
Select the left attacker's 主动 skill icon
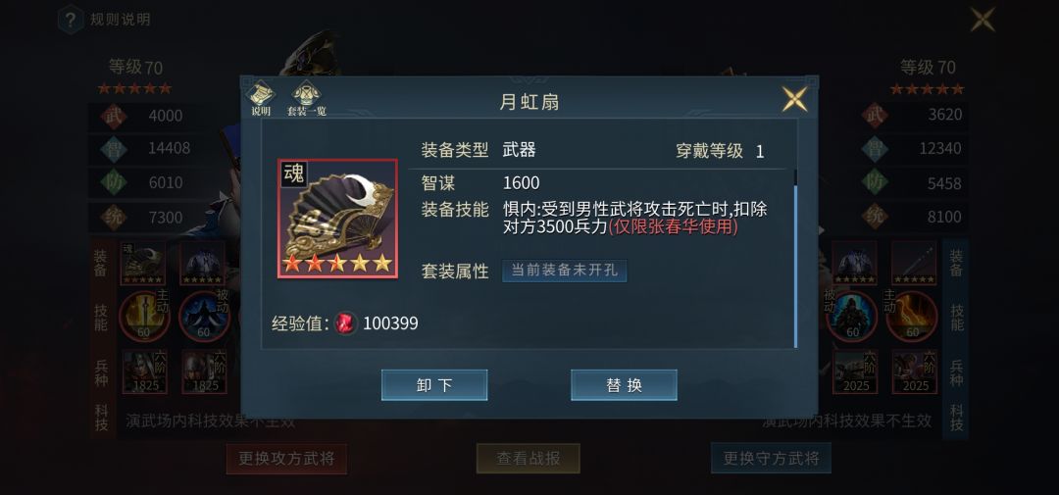point(144,316)
